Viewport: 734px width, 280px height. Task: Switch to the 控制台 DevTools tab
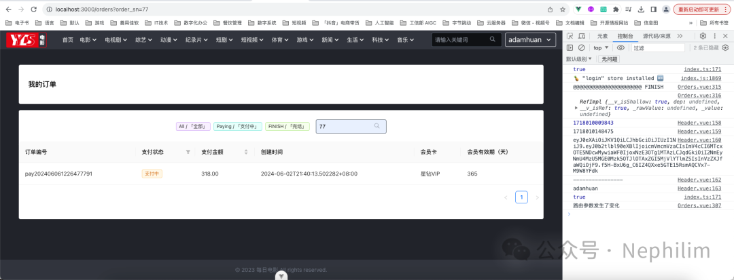(625, 36)
